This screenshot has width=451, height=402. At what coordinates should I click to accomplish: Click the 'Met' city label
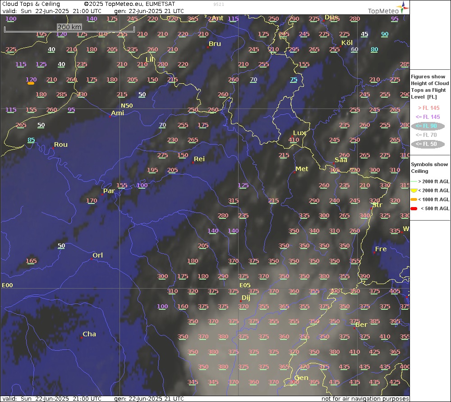tap(302, 169)
